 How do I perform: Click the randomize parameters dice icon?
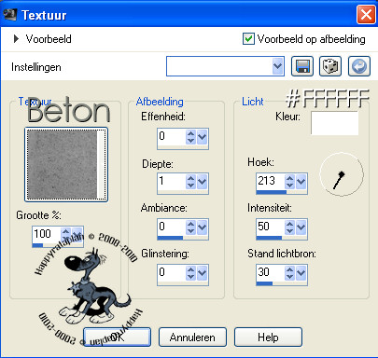click(x=330, y=66)
